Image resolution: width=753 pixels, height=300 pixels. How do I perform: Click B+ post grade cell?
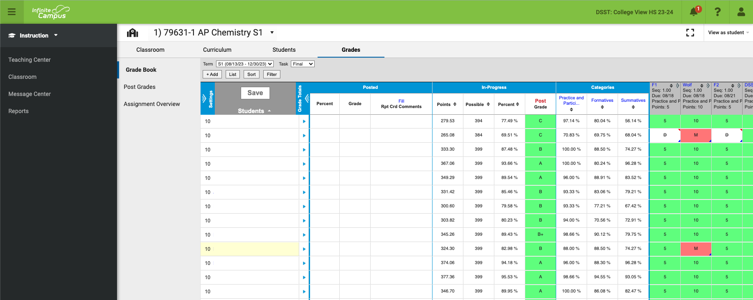[x=540, y=234]
